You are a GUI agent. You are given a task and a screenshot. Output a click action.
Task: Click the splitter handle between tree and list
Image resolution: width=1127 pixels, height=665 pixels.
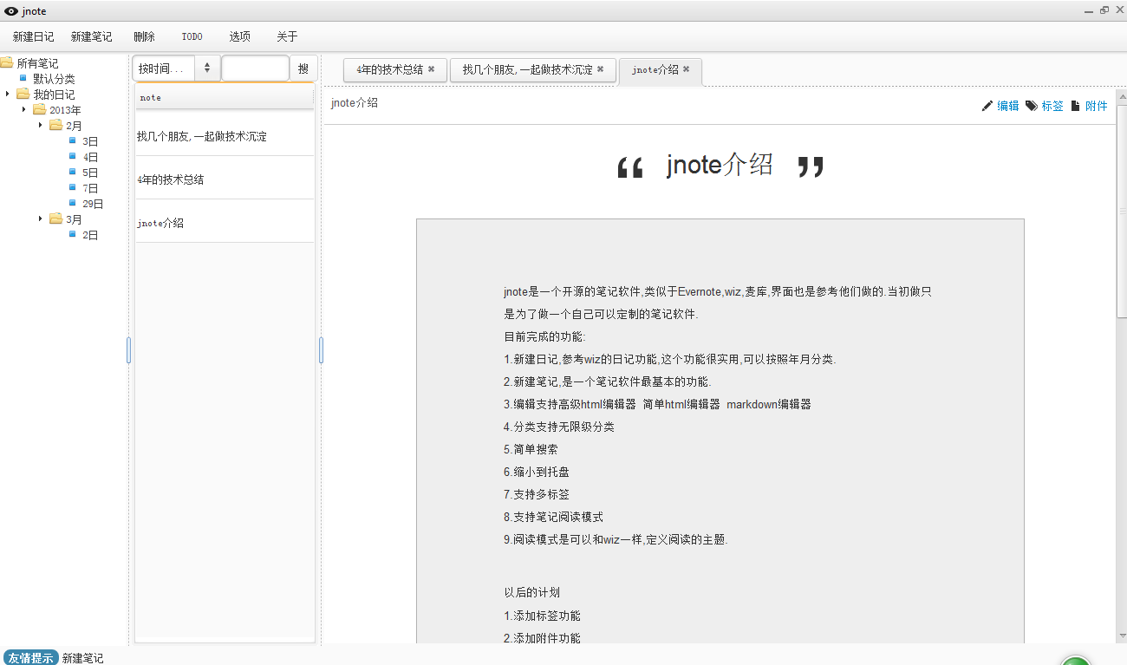128,350
